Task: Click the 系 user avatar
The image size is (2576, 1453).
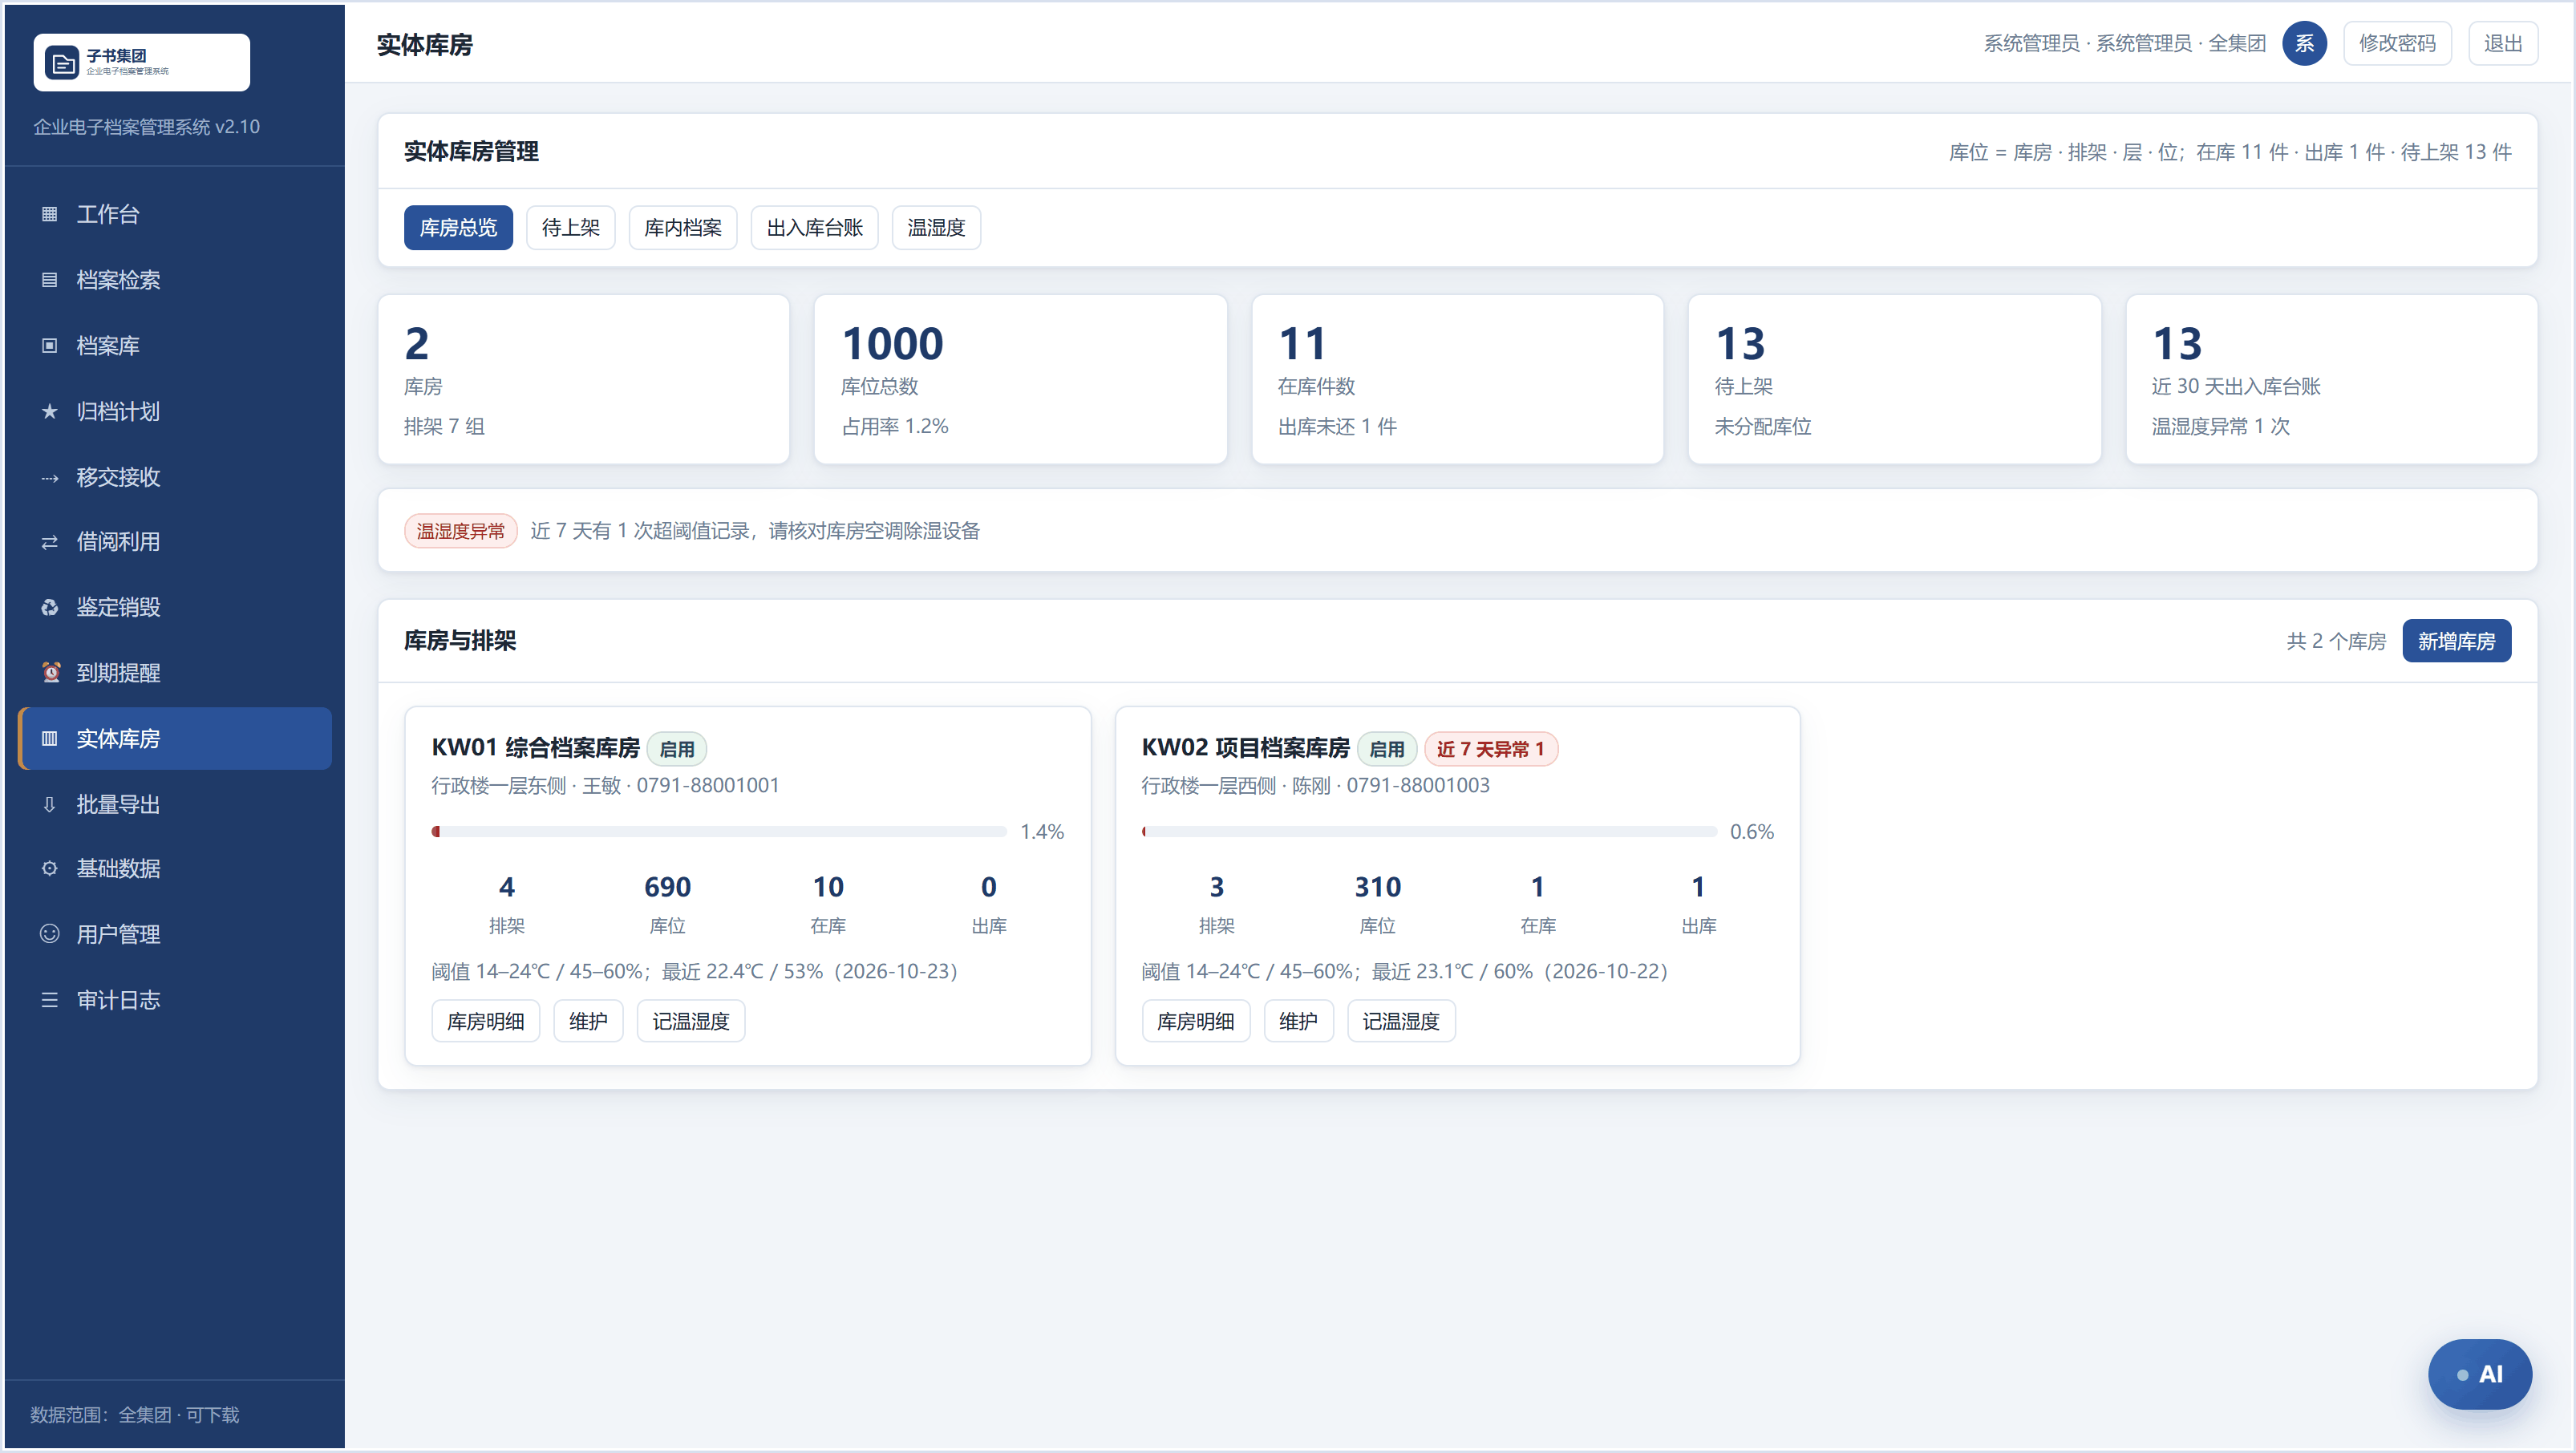Action: coord(2304,43)
